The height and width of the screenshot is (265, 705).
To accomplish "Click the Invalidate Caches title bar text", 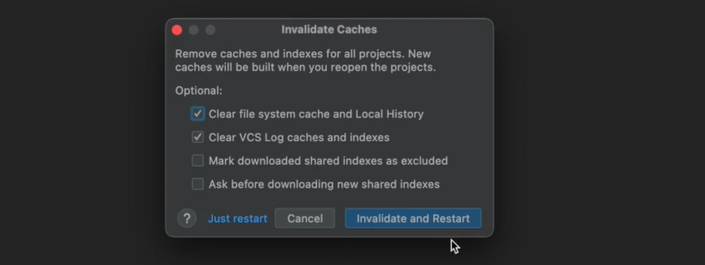I will [x=329, y=30].
